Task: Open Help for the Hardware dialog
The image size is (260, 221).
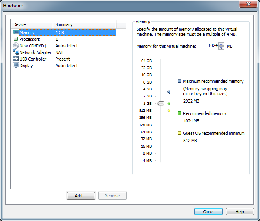Action: point(240,212)
